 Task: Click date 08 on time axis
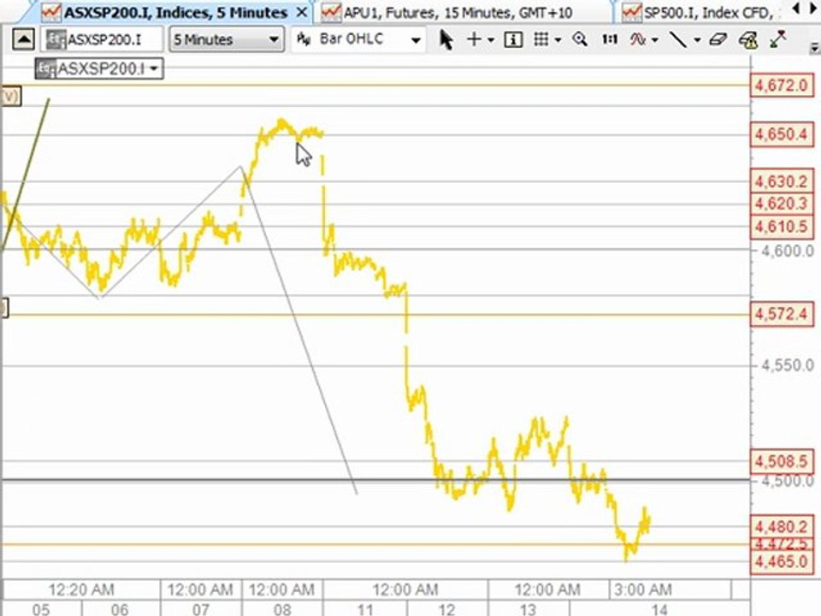click(283, 609)
